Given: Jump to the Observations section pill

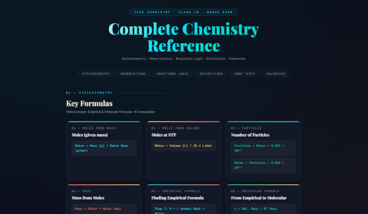Looking at the screenshot, I should pos(133,73).
